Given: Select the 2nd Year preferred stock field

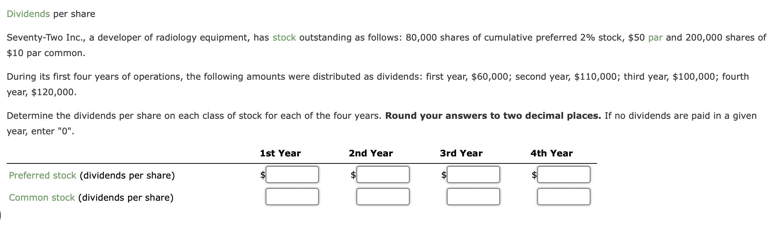Looking at the screenshot, I should point(383,174).
